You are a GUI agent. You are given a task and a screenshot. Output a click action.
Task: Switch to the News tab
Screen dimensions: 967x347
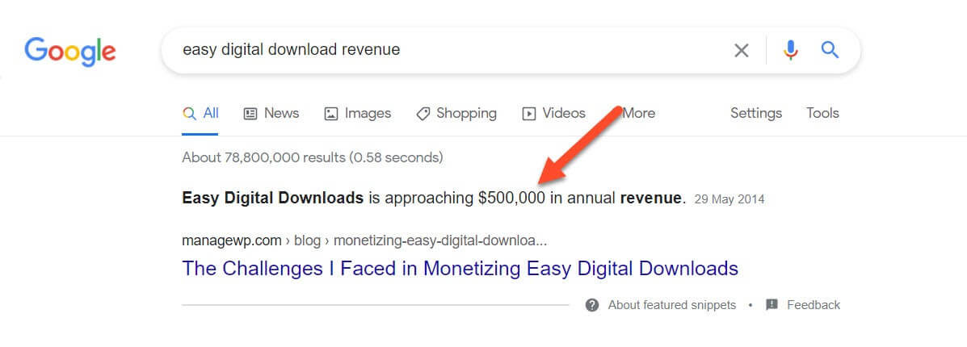(x=271, y=114)
